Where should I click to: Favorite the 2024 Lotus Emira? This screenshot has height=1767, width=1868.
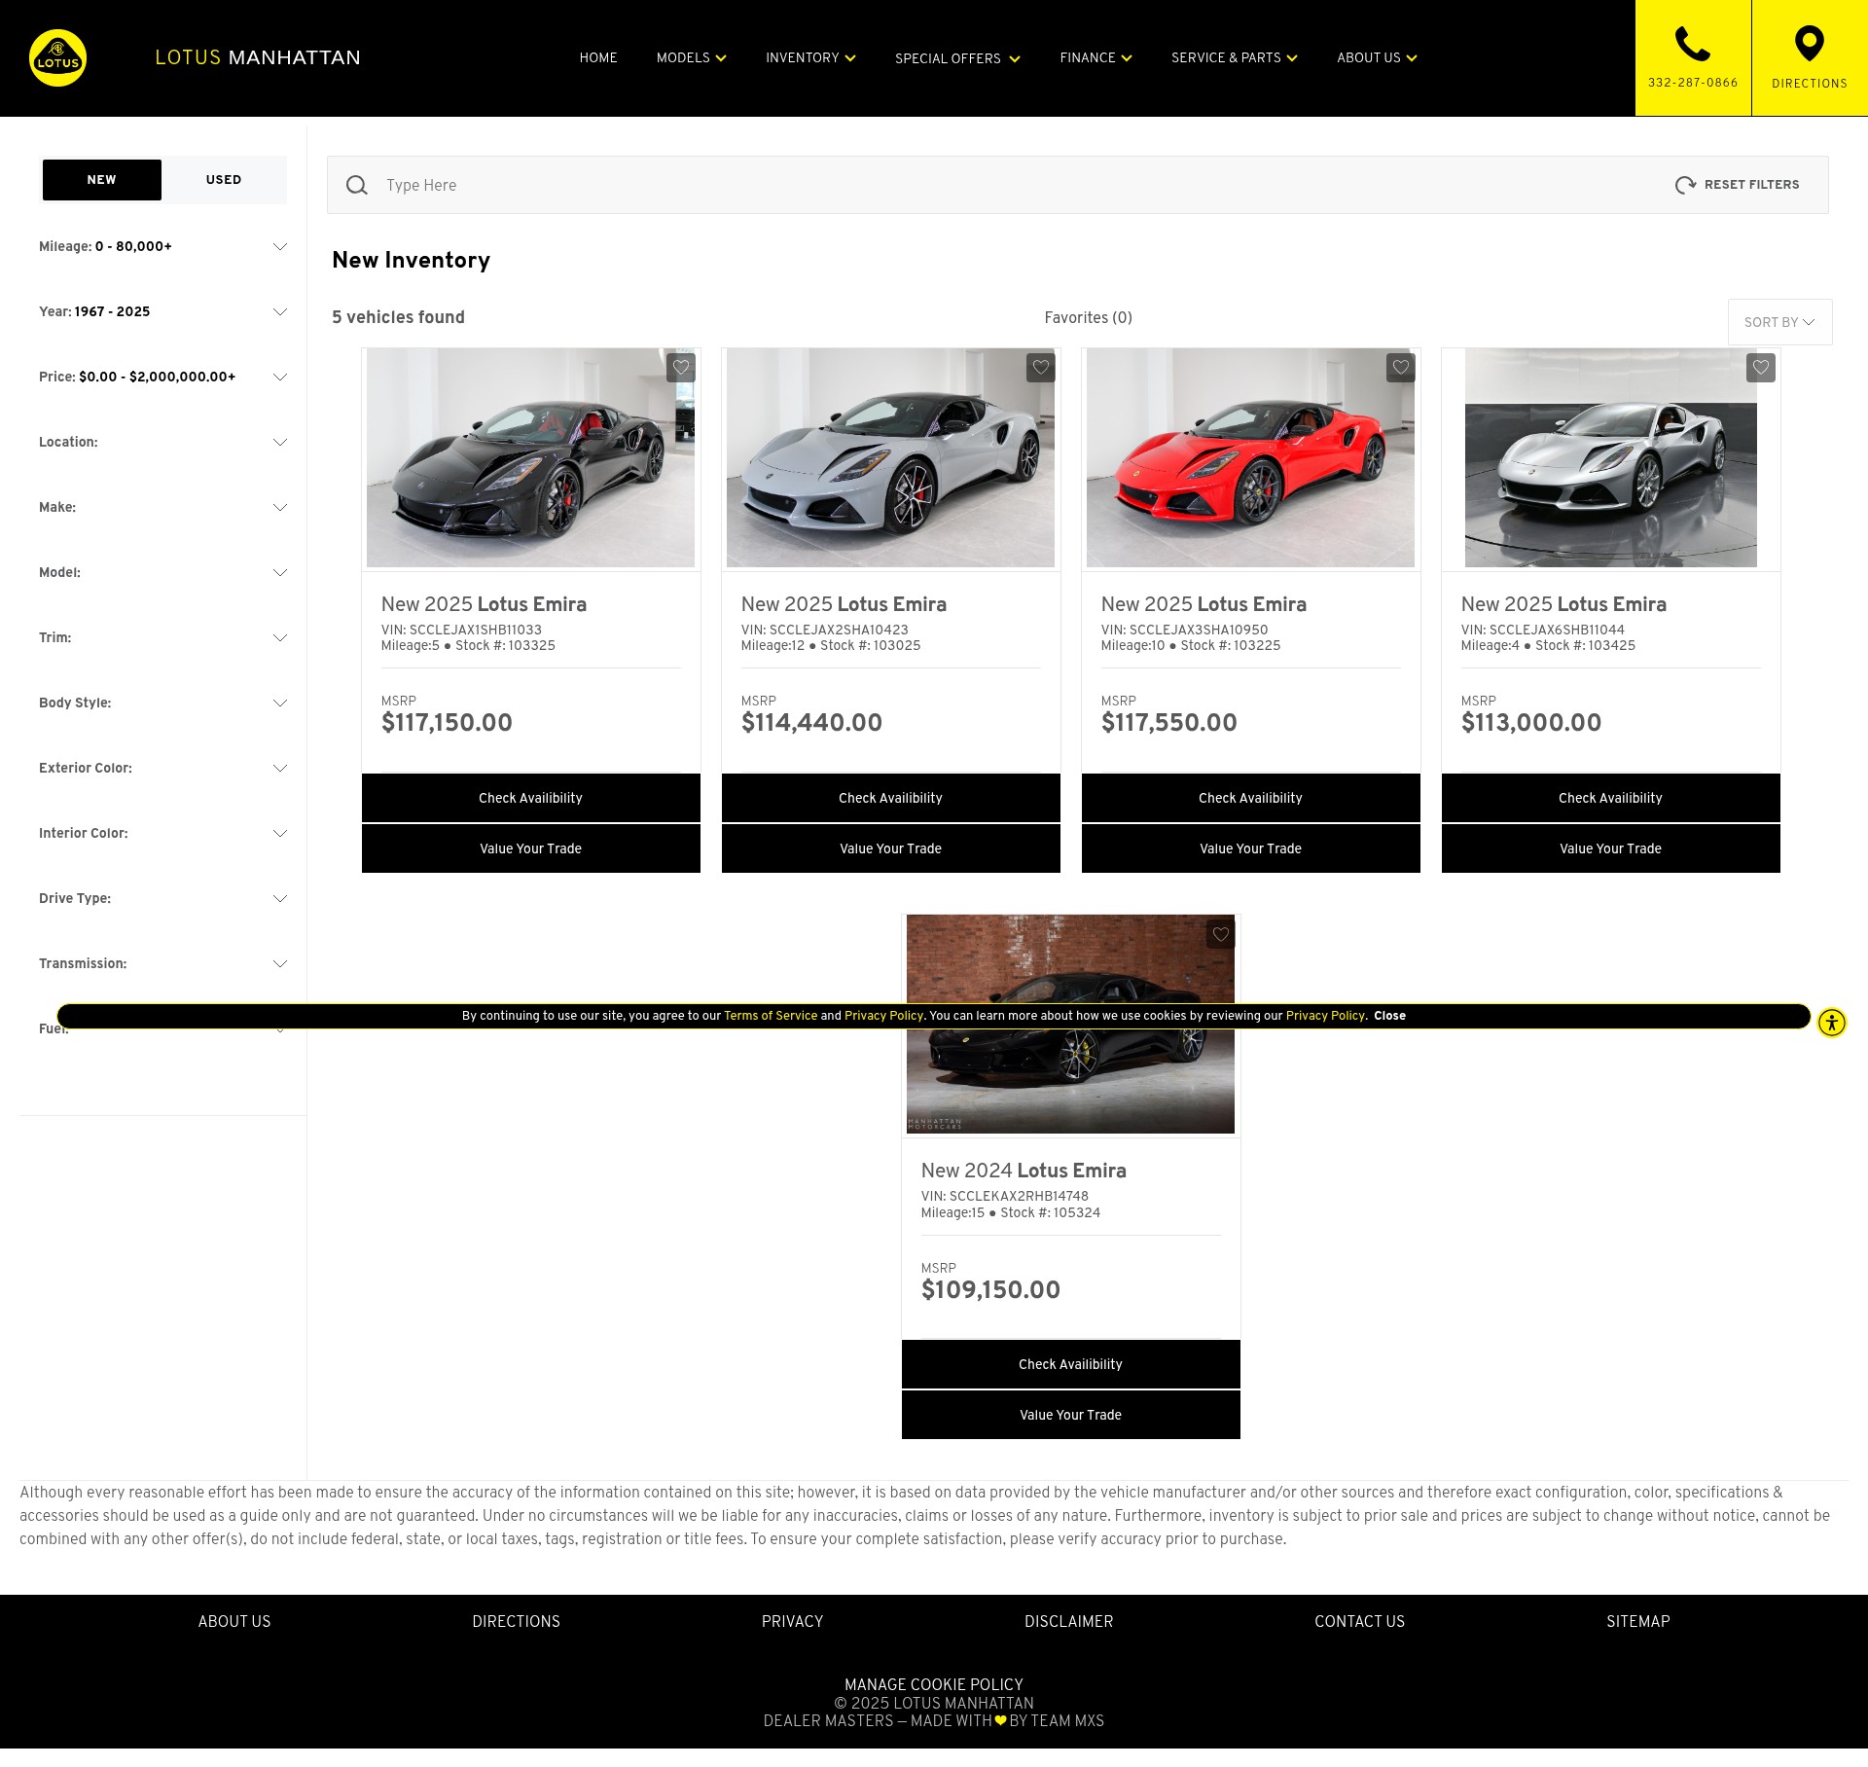(1221, 934)
